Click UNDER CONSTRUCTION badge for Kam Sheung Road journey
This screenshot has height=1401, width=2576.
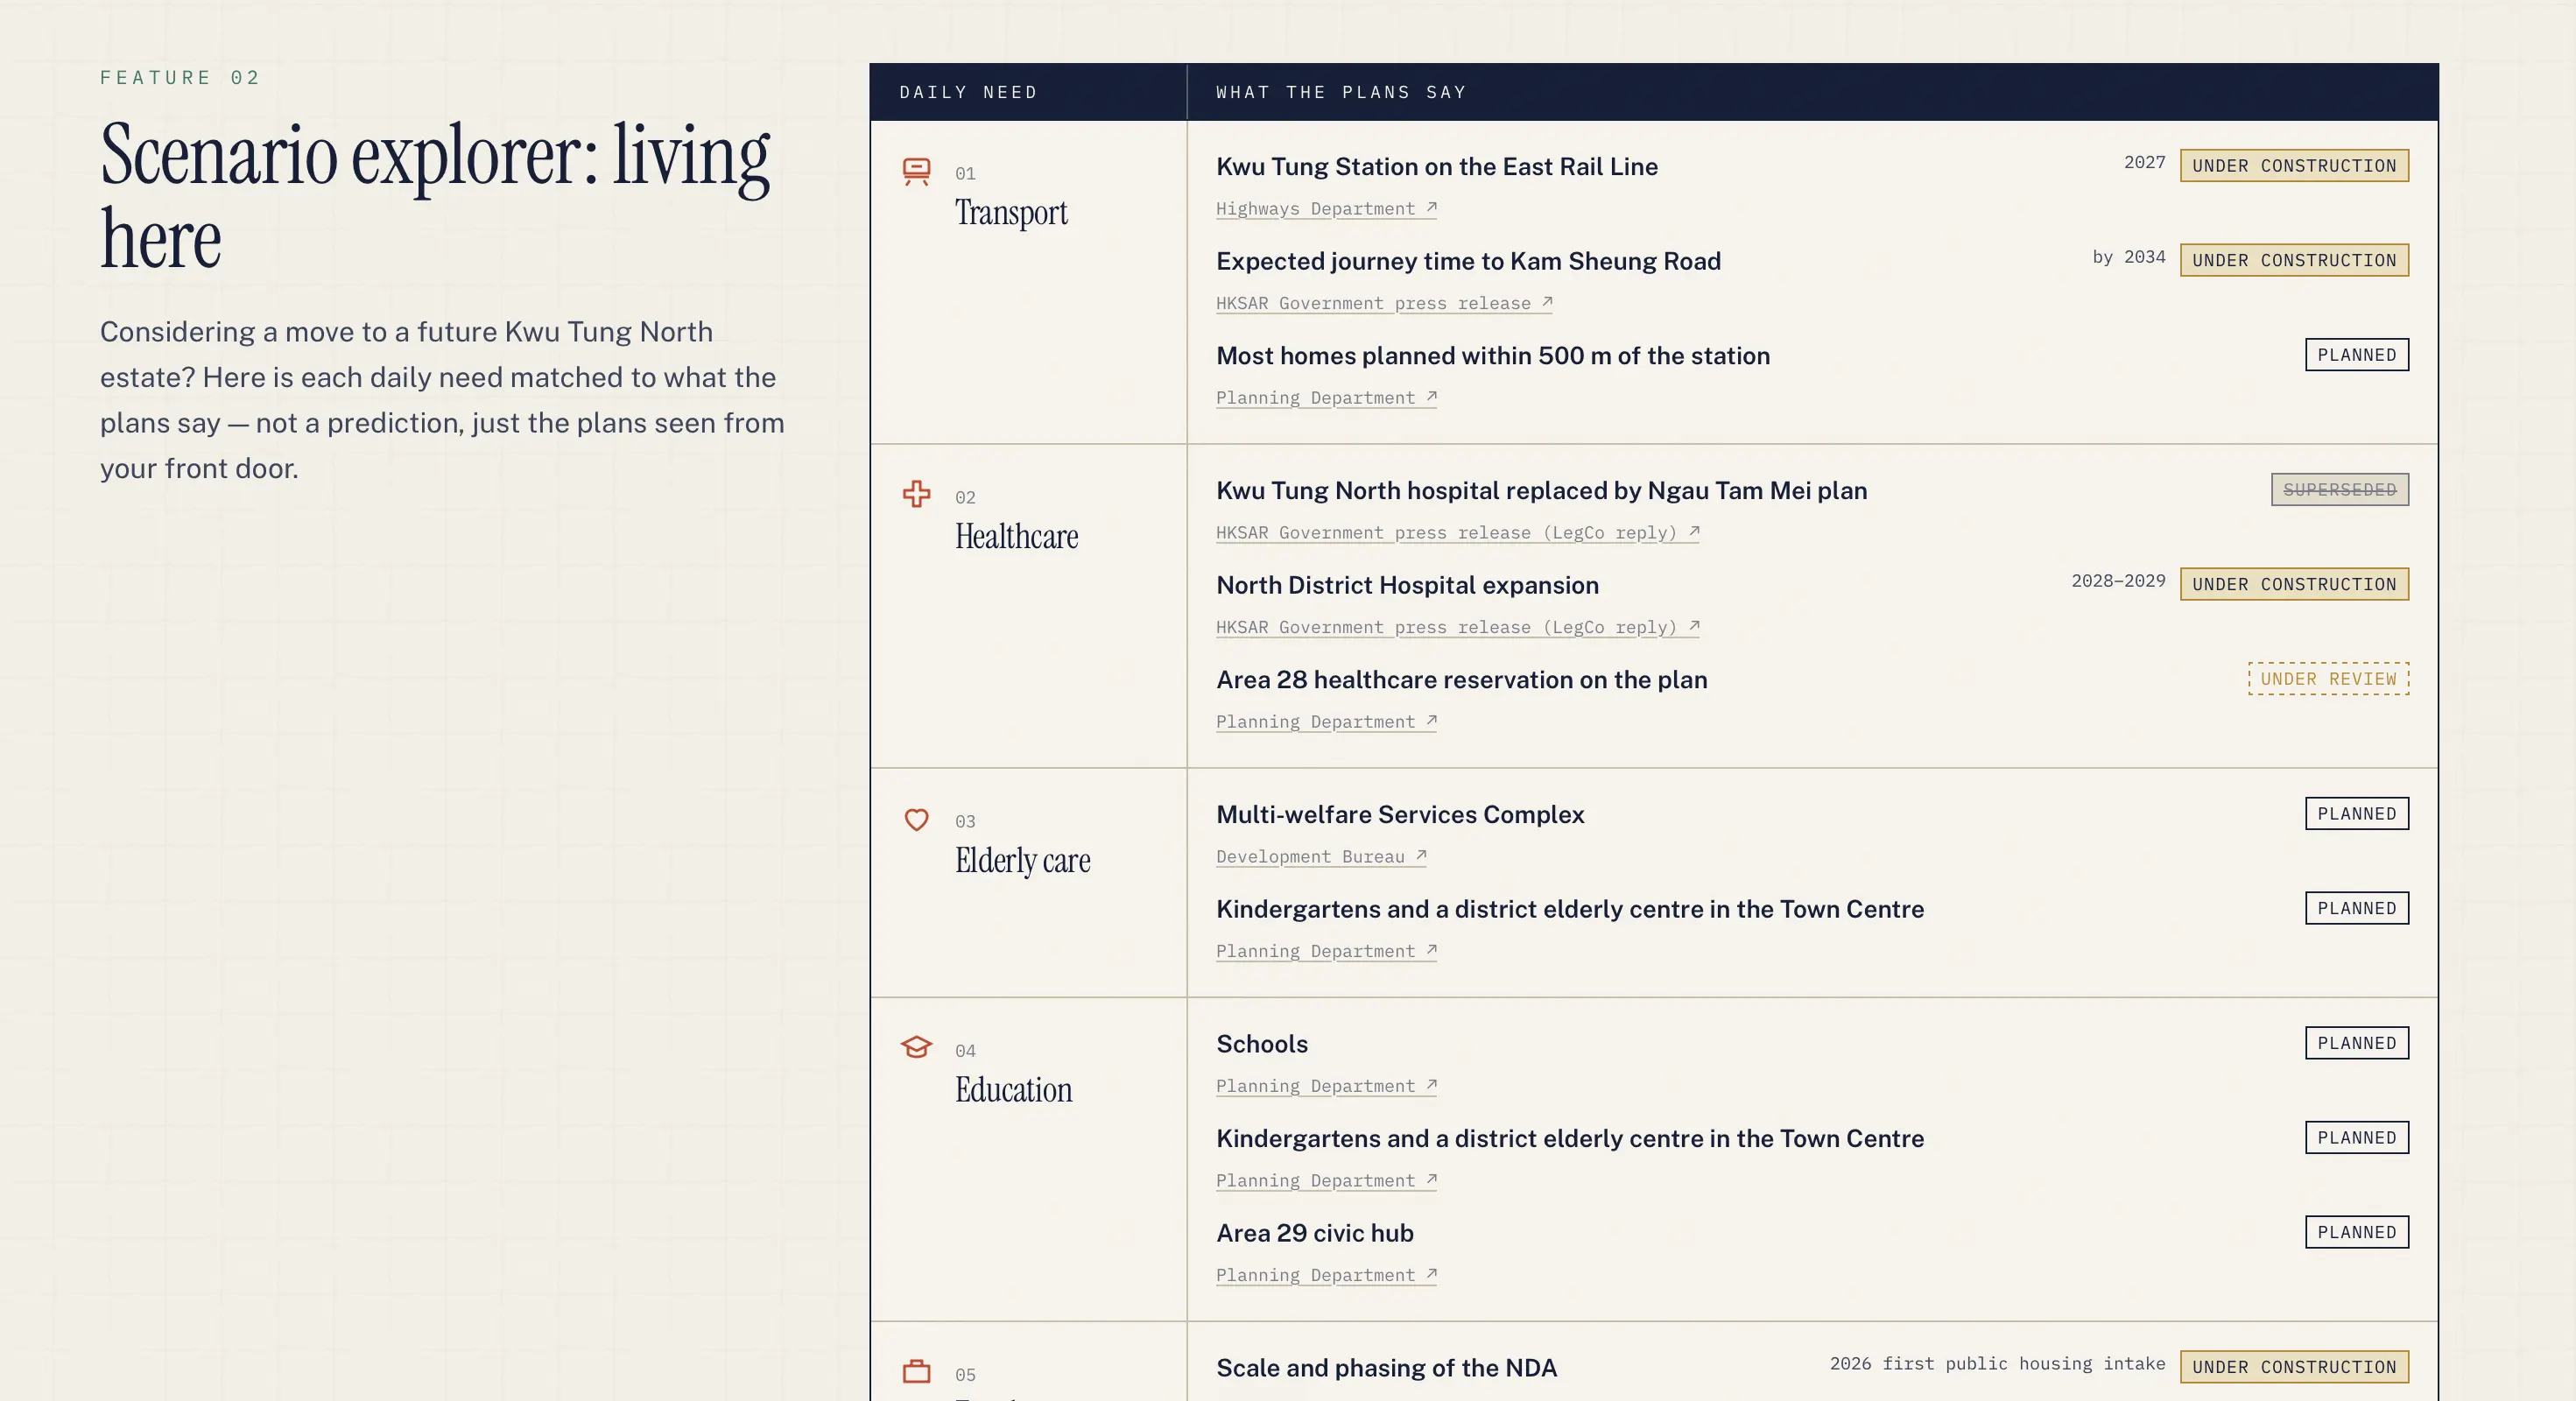pos(2294,260)
